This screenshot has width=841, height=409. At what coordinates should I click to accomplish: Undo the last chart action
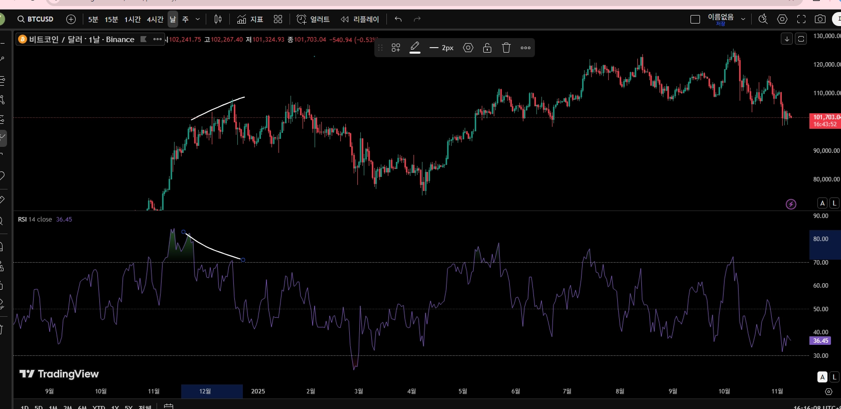tap(398, 19)
